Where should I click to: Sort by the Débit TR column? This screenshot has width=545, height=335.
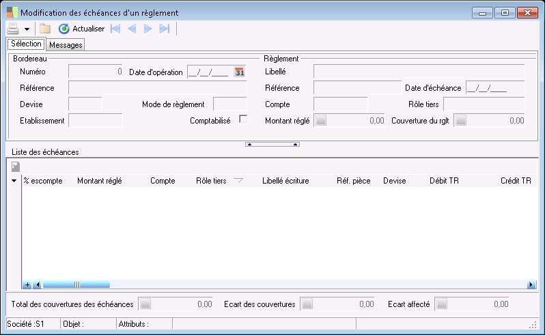444,181
